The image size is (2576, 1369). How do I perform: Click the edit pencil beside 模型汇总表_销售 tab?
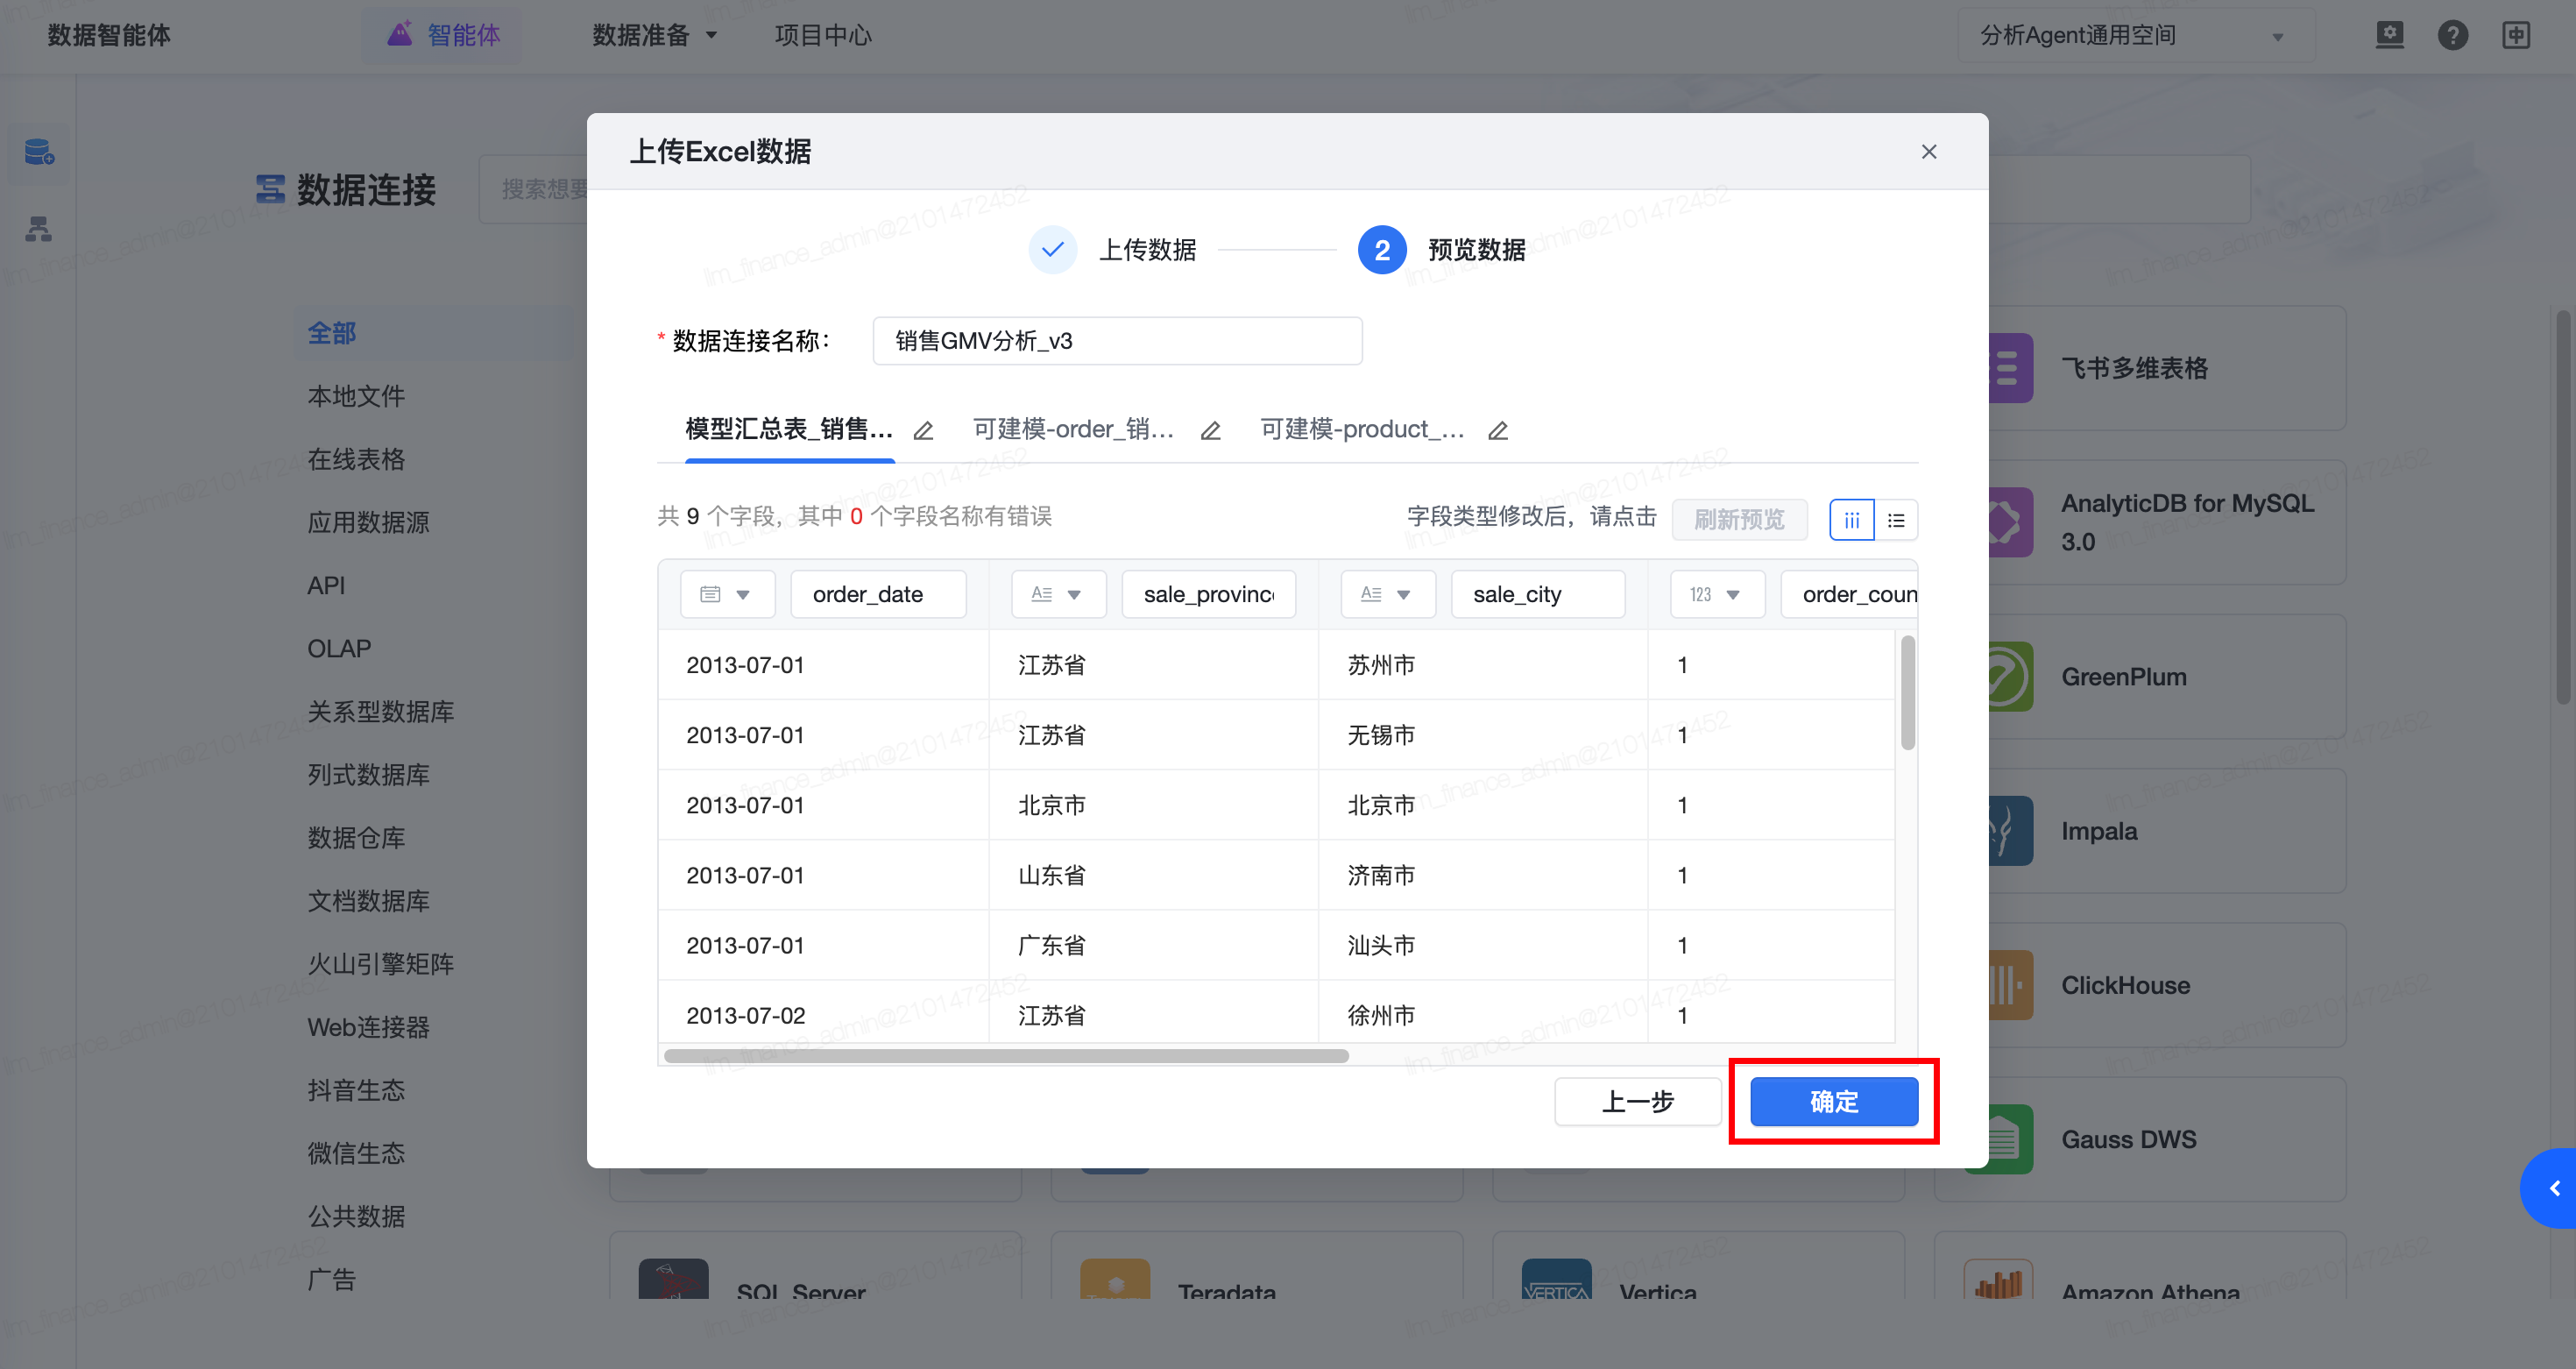pyautogui.click(x=923, y=431)
